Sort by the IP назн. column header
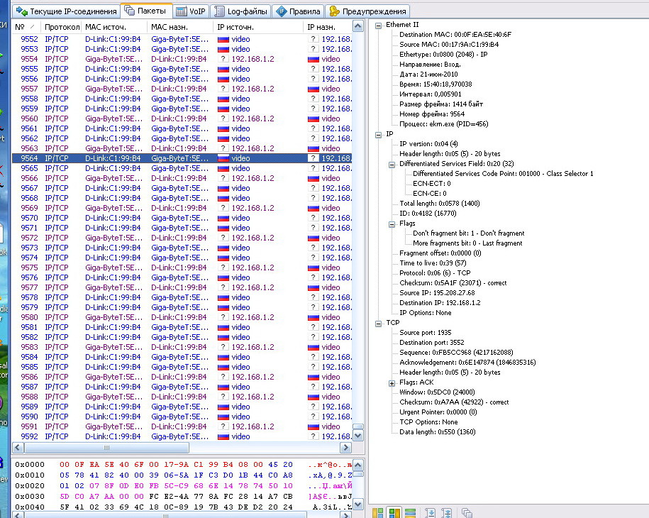Screen dimensions: 649x518 328,27
